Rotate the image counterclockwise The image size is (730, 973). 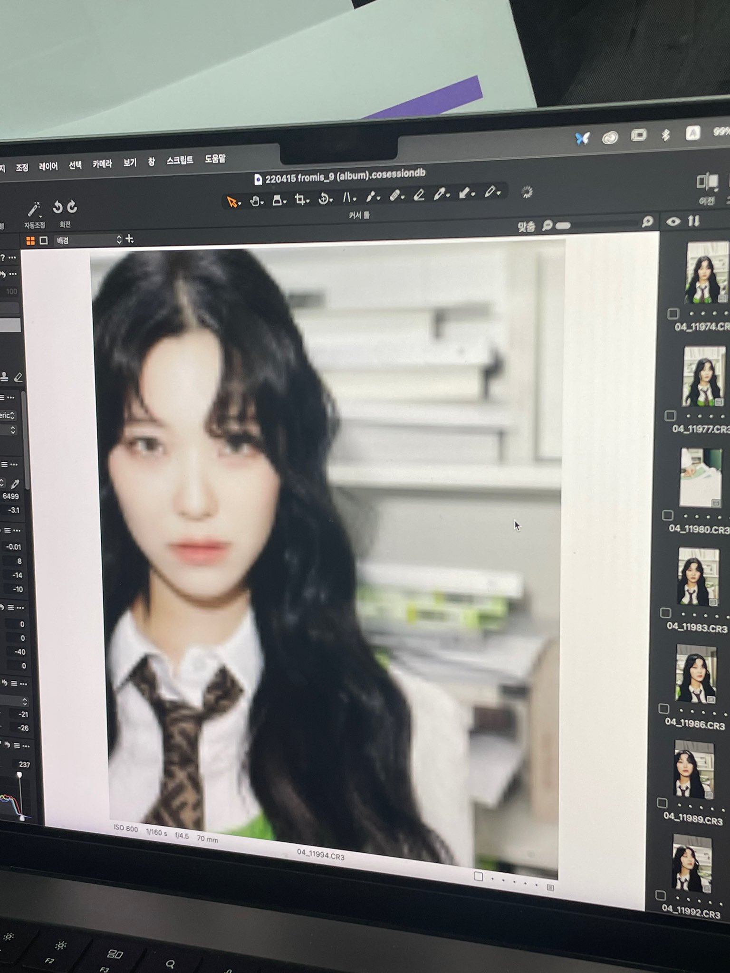58,207
